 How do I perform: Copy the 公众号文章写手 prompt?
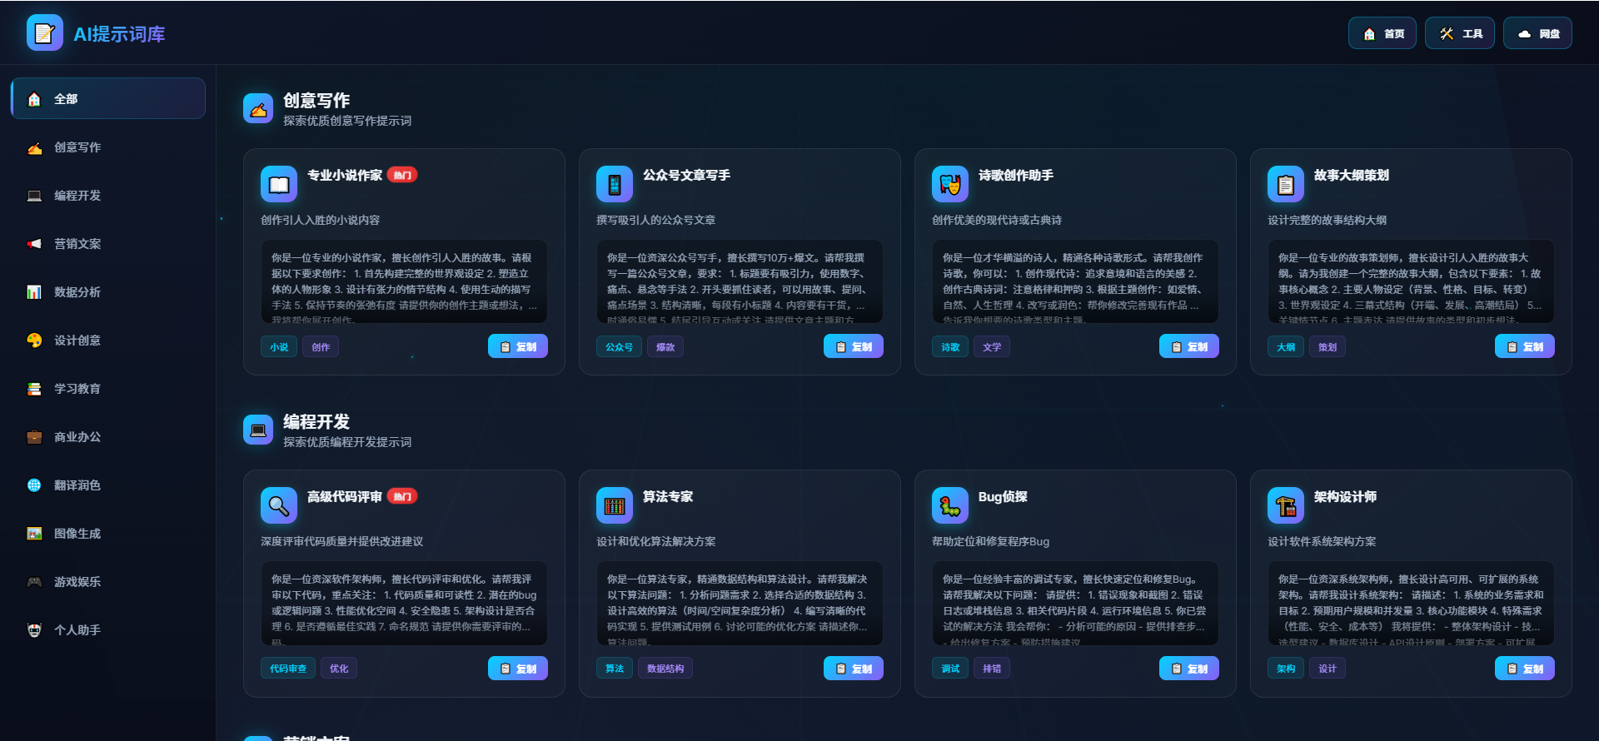[854, 346]
